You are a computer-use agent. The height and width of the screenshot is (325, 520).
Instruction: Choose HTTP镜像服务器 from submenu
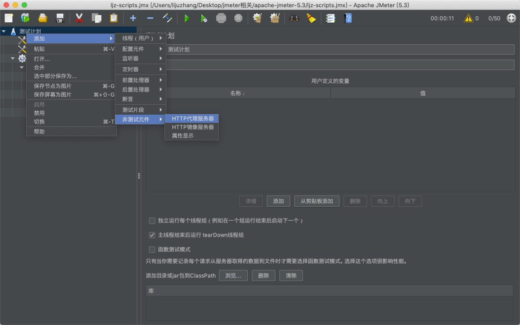(x=192, y=127)
